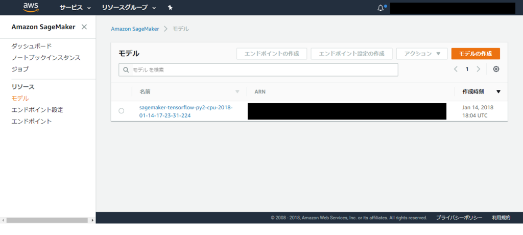Screen dimensions: 523x235
Task: Click the Jan 14, 2018 18:04 UTC cell
Action: coord(478,111)
